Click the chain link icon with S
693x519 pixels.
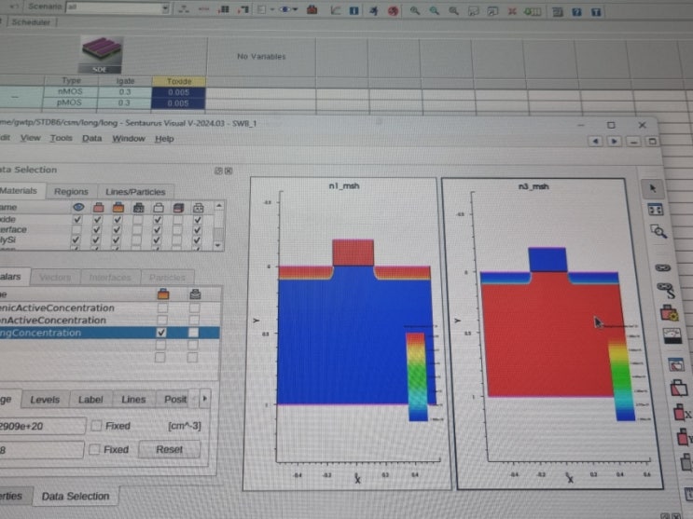pyautogui.click(x=665, y=290)
